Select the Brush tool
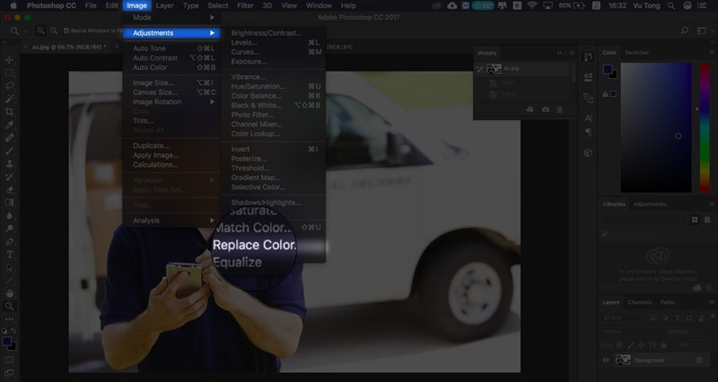Viewport: 718px width, 382px height. (9, 151)
